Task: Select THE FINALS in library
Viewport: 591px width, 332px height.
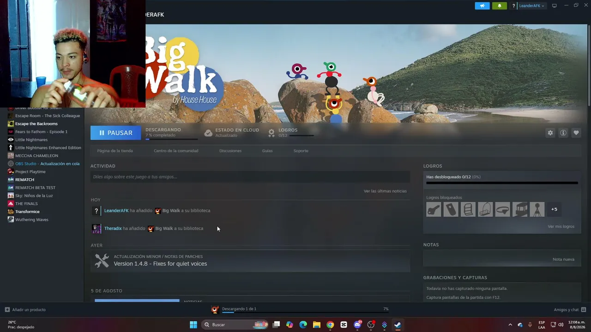Action: (x=26, y=204)
